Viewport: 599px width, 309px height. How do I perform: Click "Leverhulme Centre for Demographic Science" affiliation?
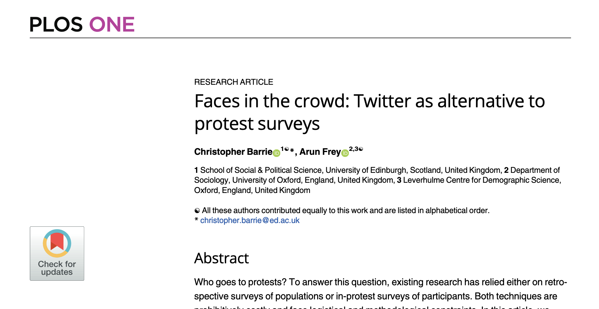[481, 180]
